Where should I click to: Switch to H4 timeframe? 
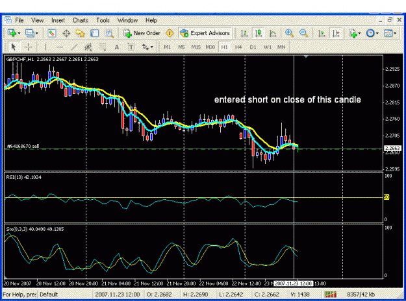[238, 47]
